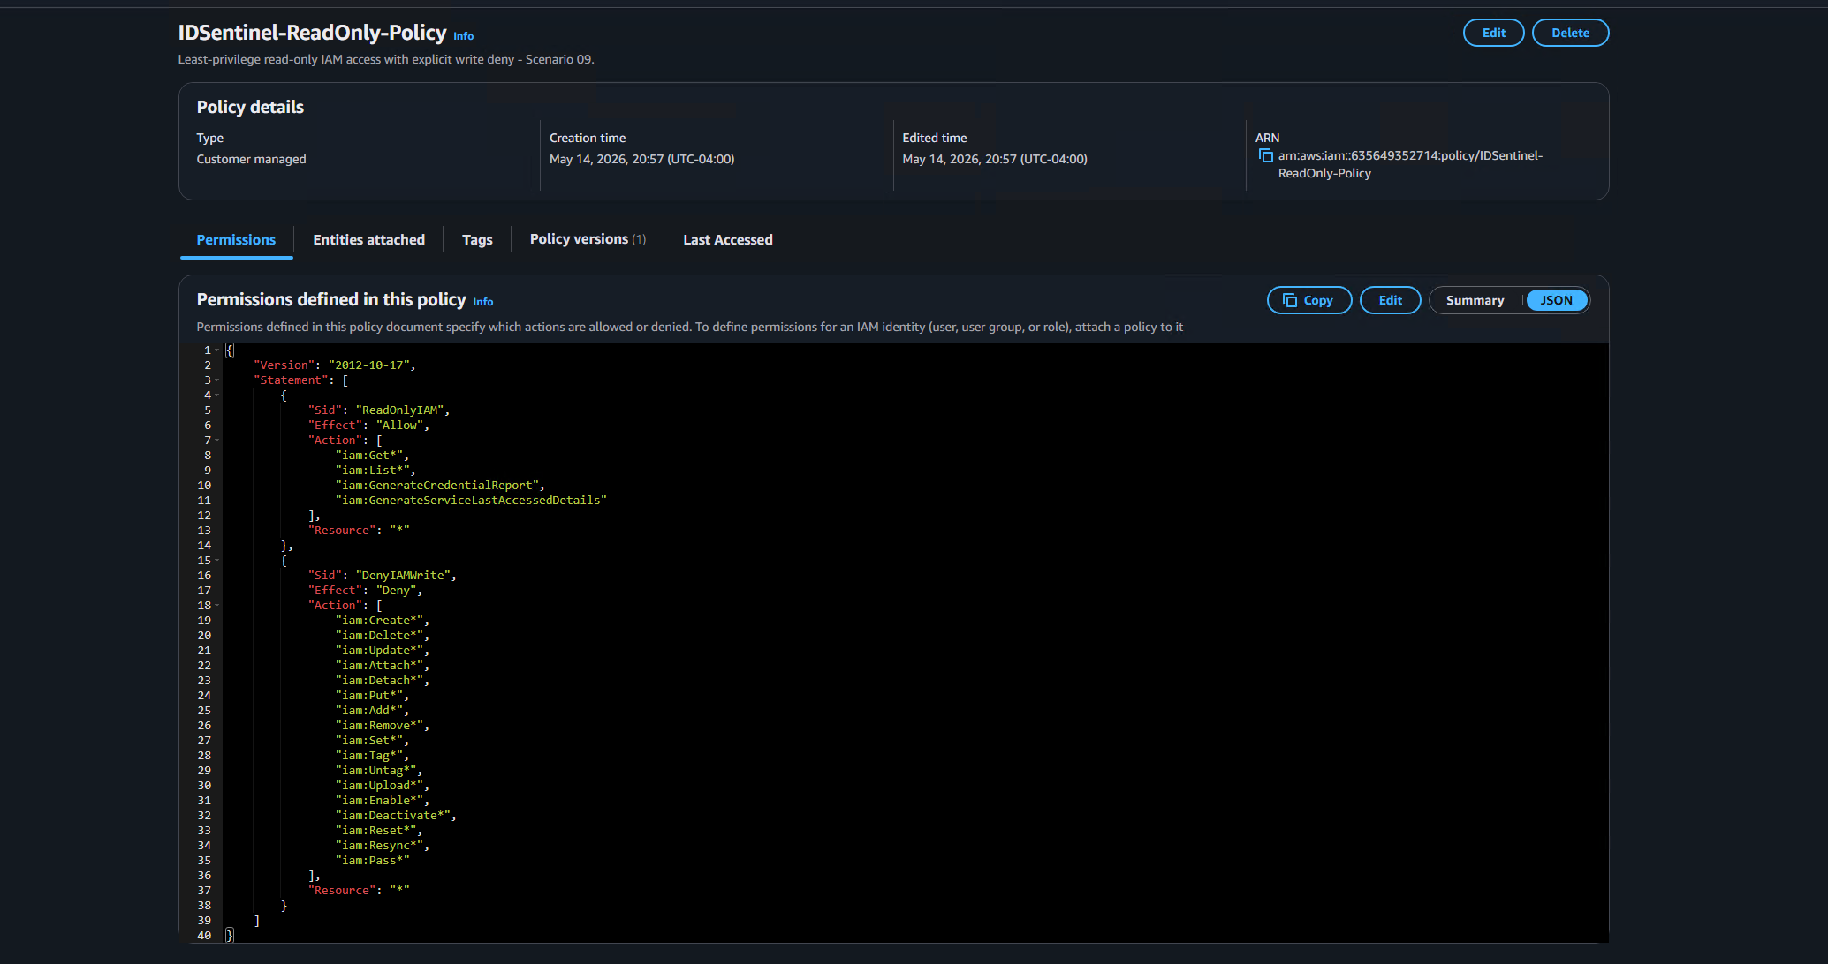Click the "iam:List*" action entry
The image size is (1828, 964).
tap(375, 471)
